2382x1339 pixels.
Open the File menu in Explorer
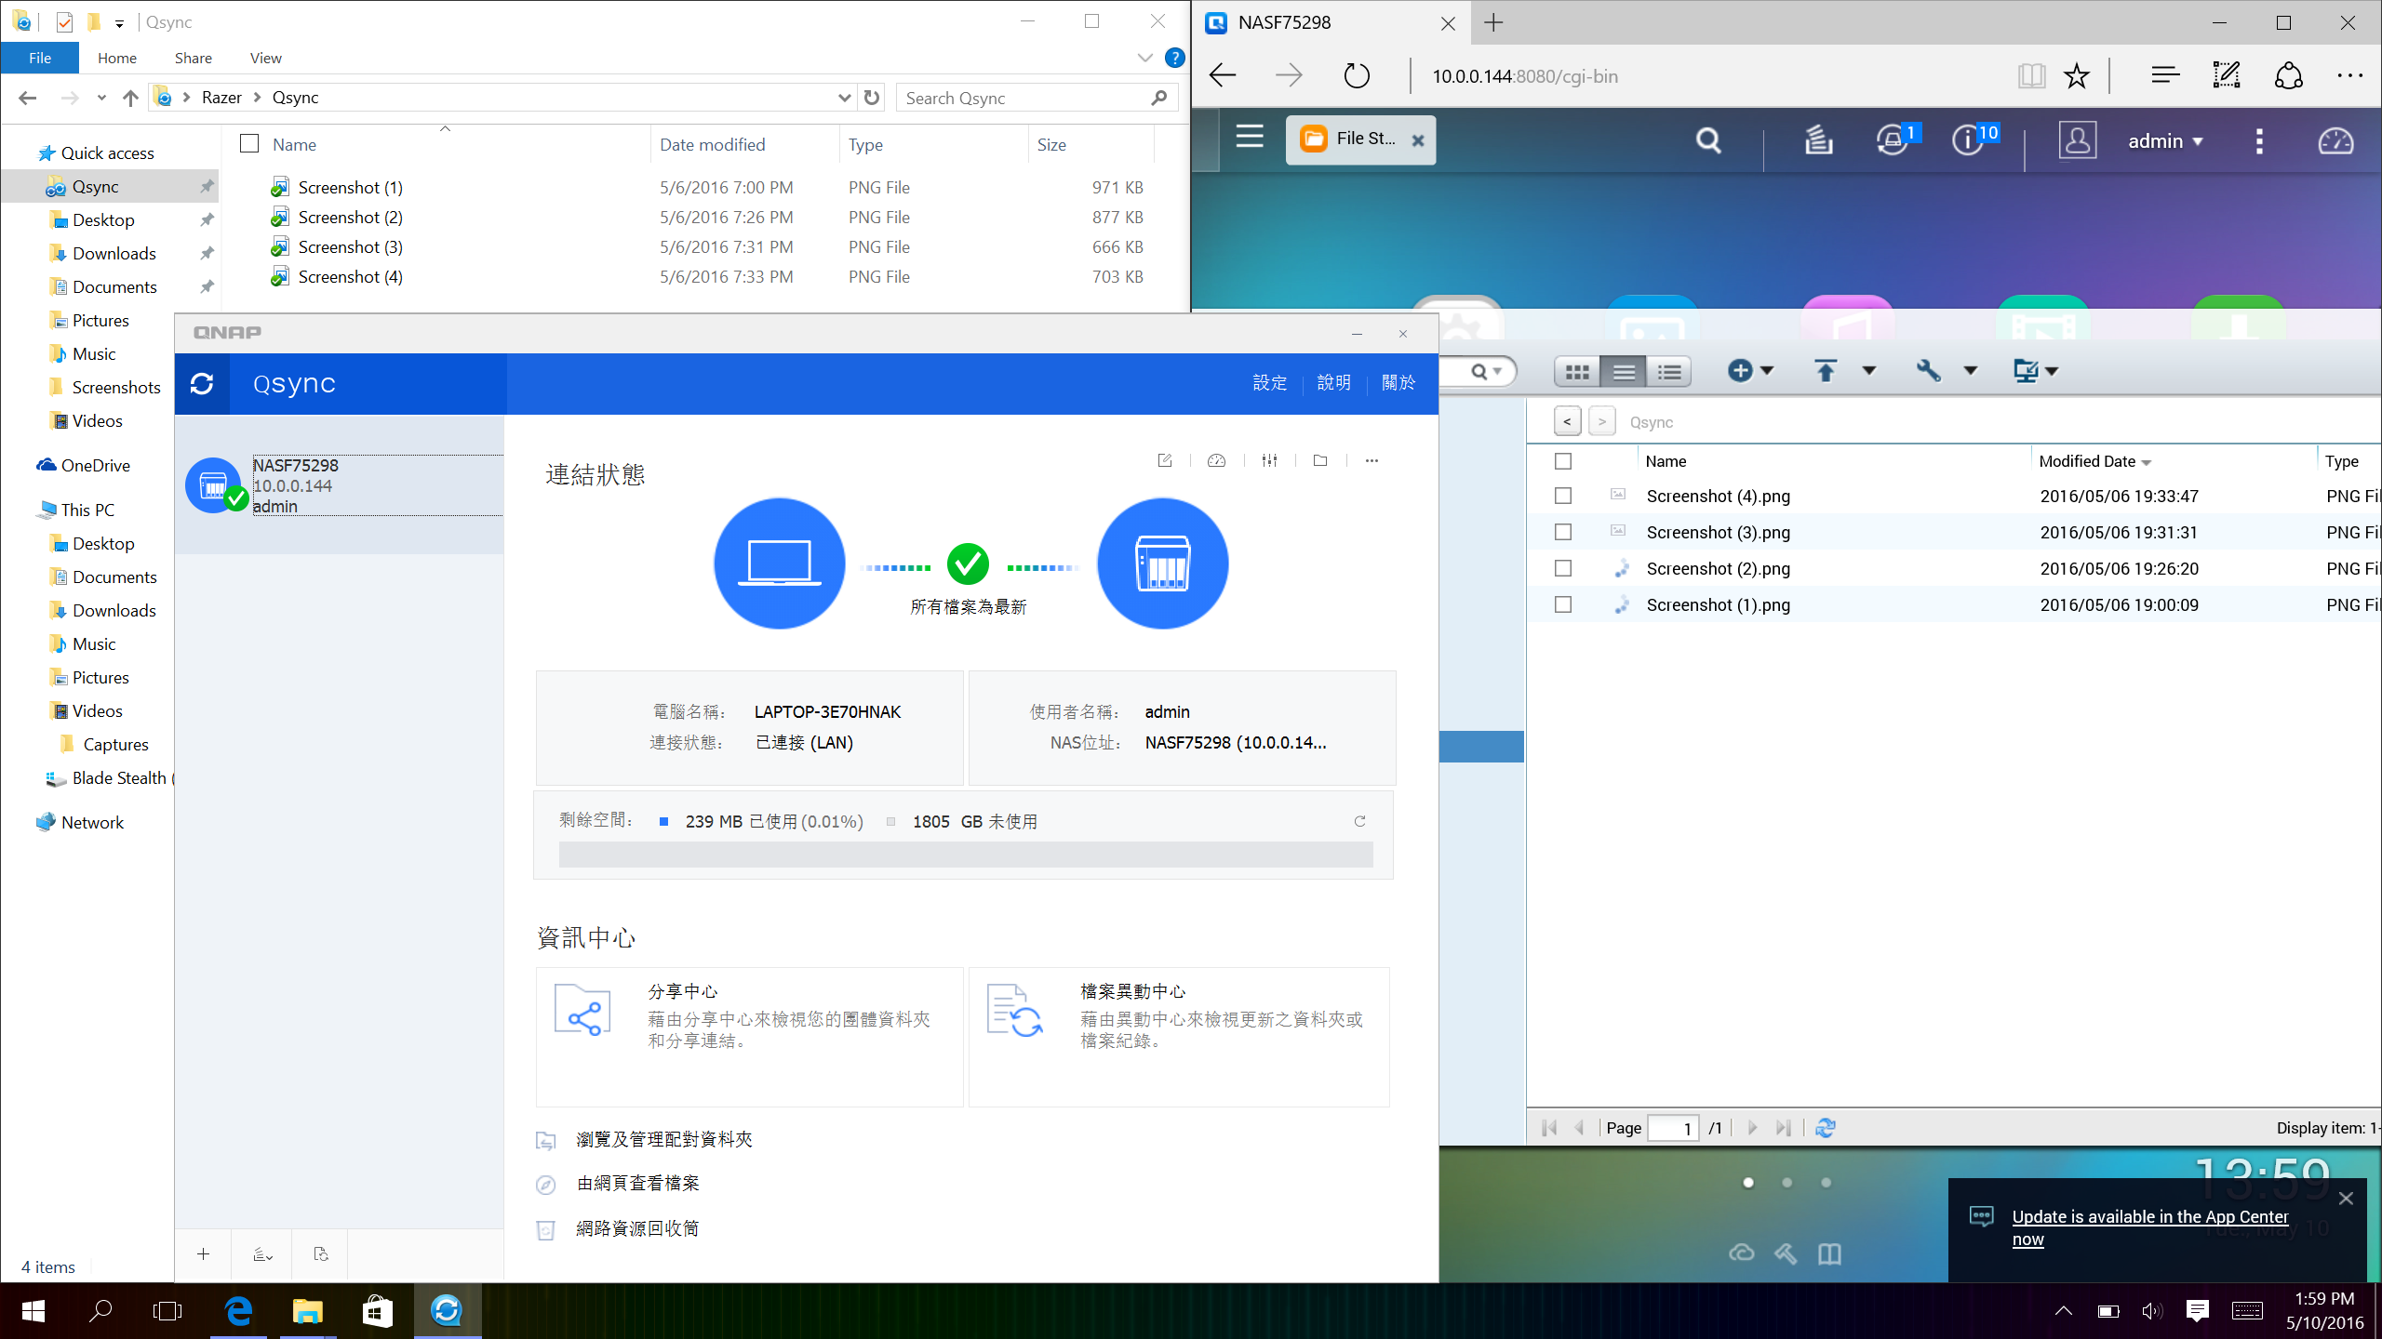(40, 58)
